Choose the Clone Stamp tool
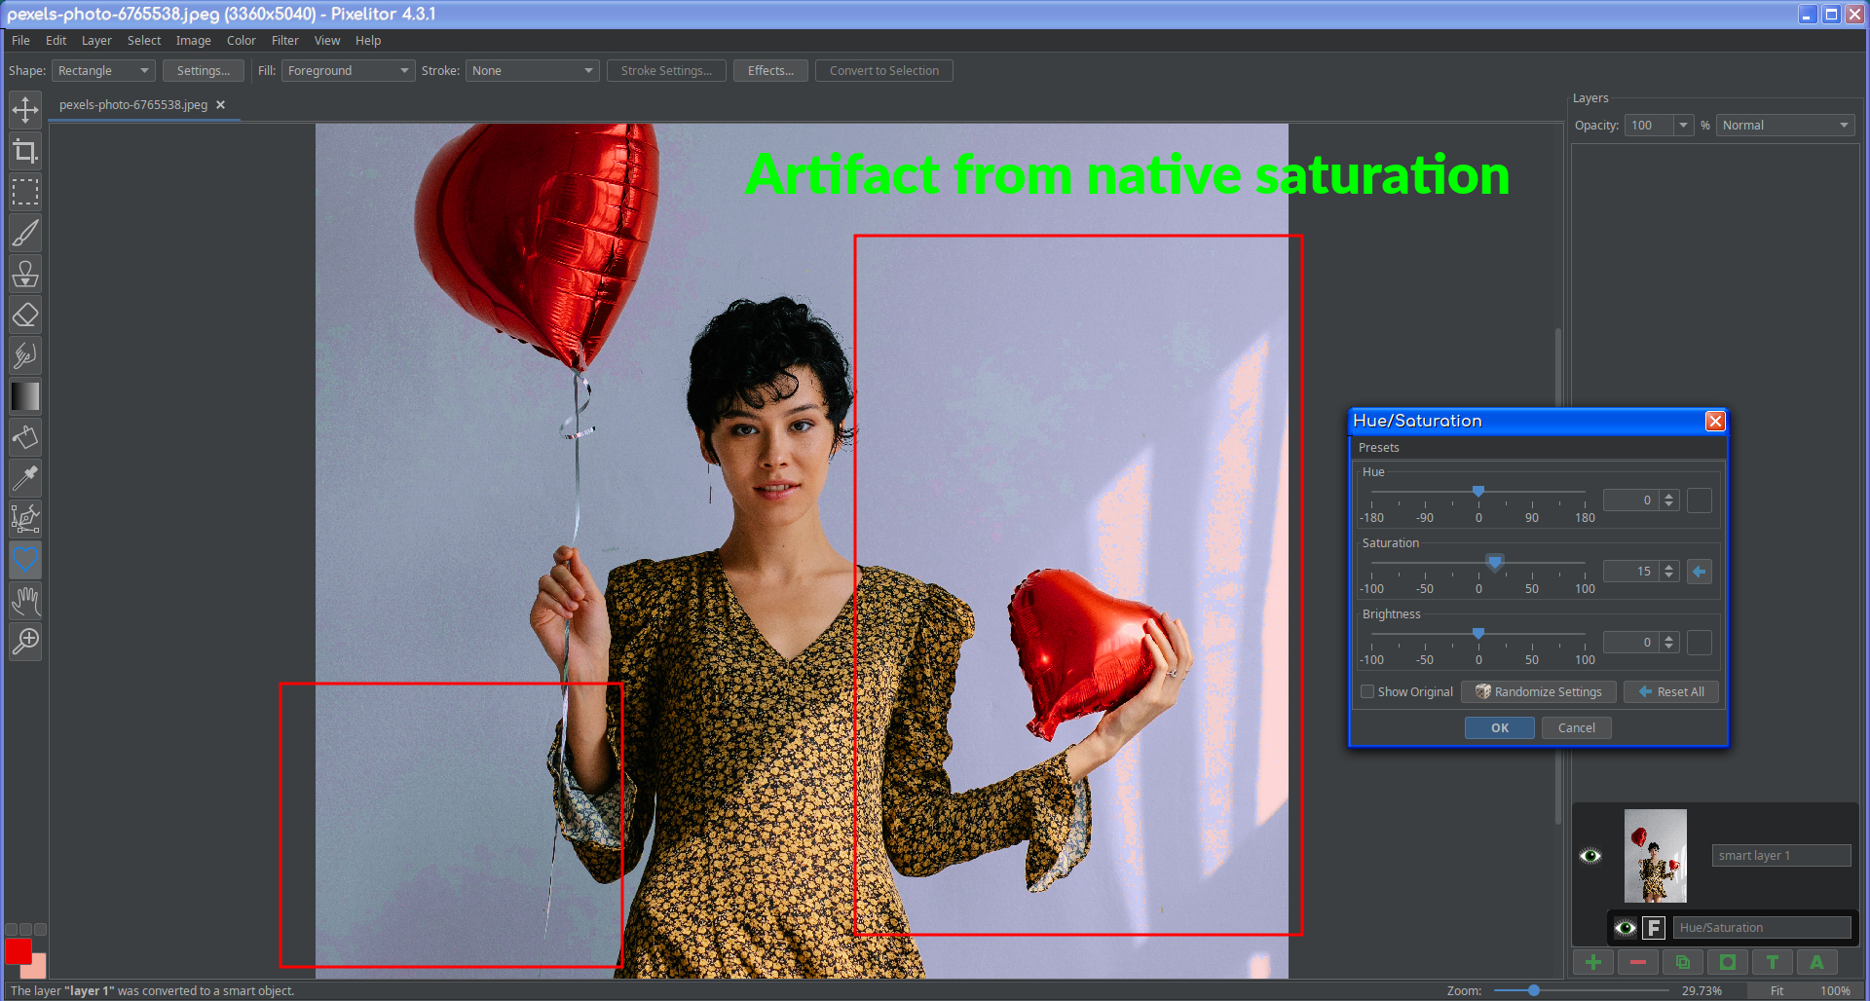This screenshot has width=1870, height=1001. pos(25,274)
